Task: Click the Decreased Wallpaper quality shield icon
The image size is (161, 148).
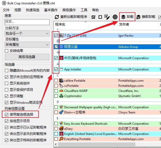Action: (x=61, y=107)
